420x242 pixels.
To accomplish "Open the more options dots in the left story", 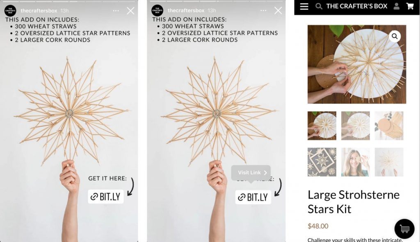I will pos(116,11).
